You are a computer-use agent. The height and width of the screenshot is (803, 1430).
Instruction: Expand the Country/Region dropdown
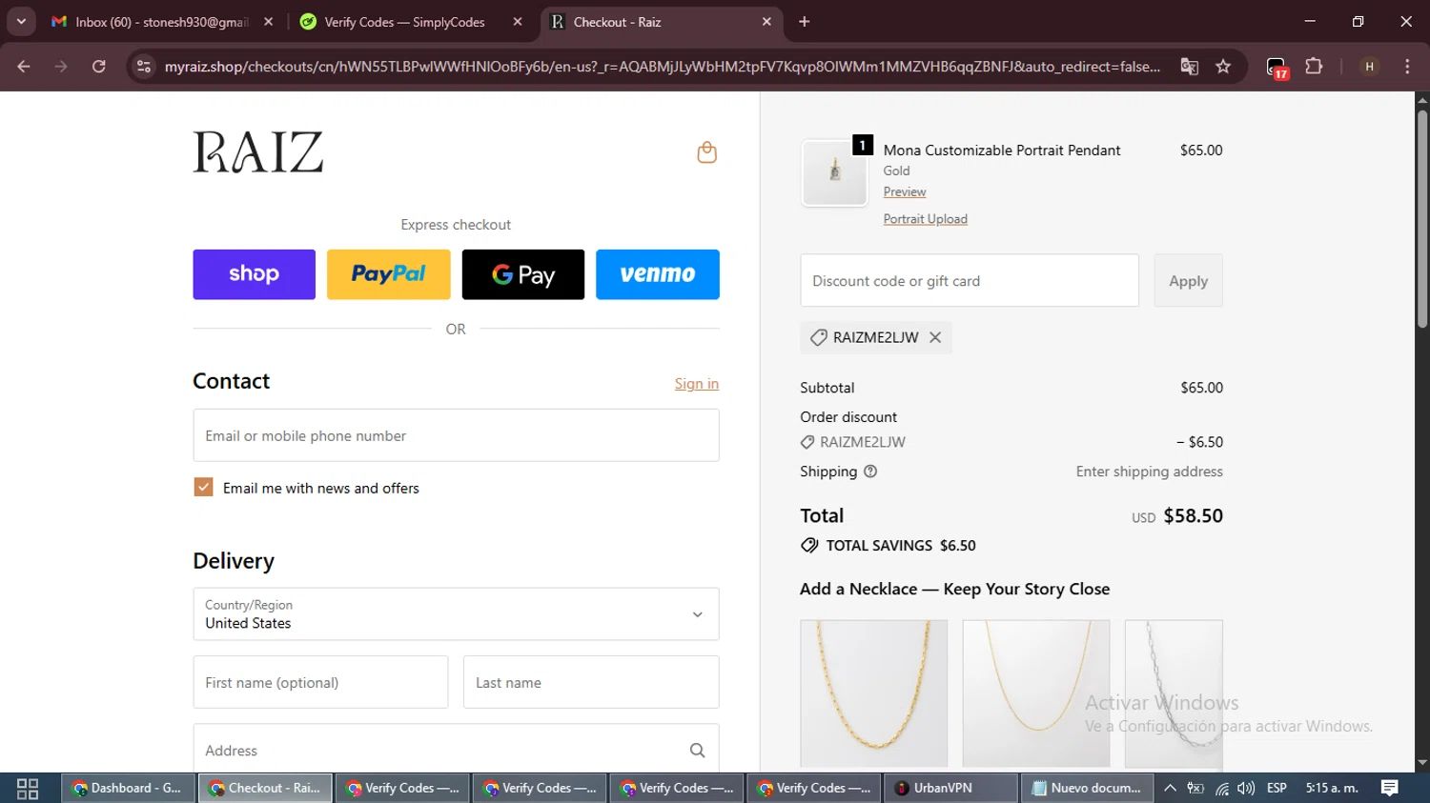456,614
